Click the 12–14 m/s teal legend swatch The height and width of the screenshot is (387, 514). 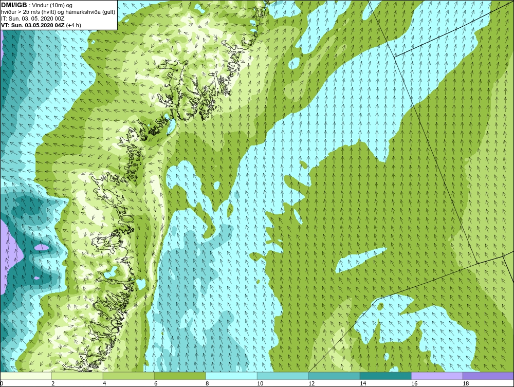(x=334, y=376)
